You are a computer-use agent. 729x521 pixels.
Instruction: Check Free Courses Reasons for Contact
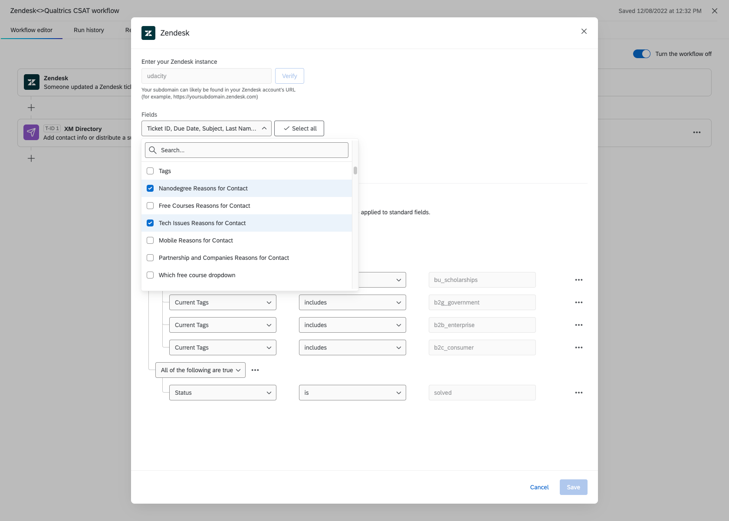150,206
